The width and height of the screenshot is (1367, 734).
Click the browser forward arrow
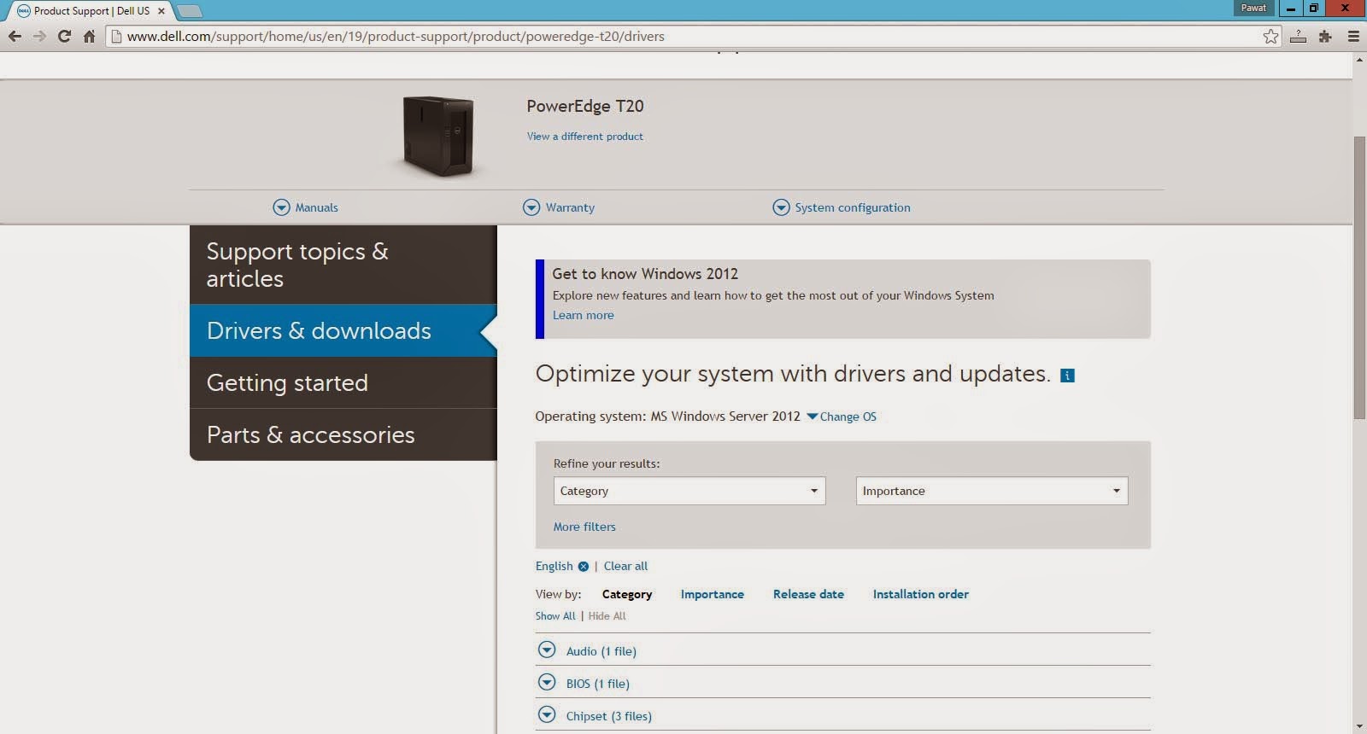point(39,36)
